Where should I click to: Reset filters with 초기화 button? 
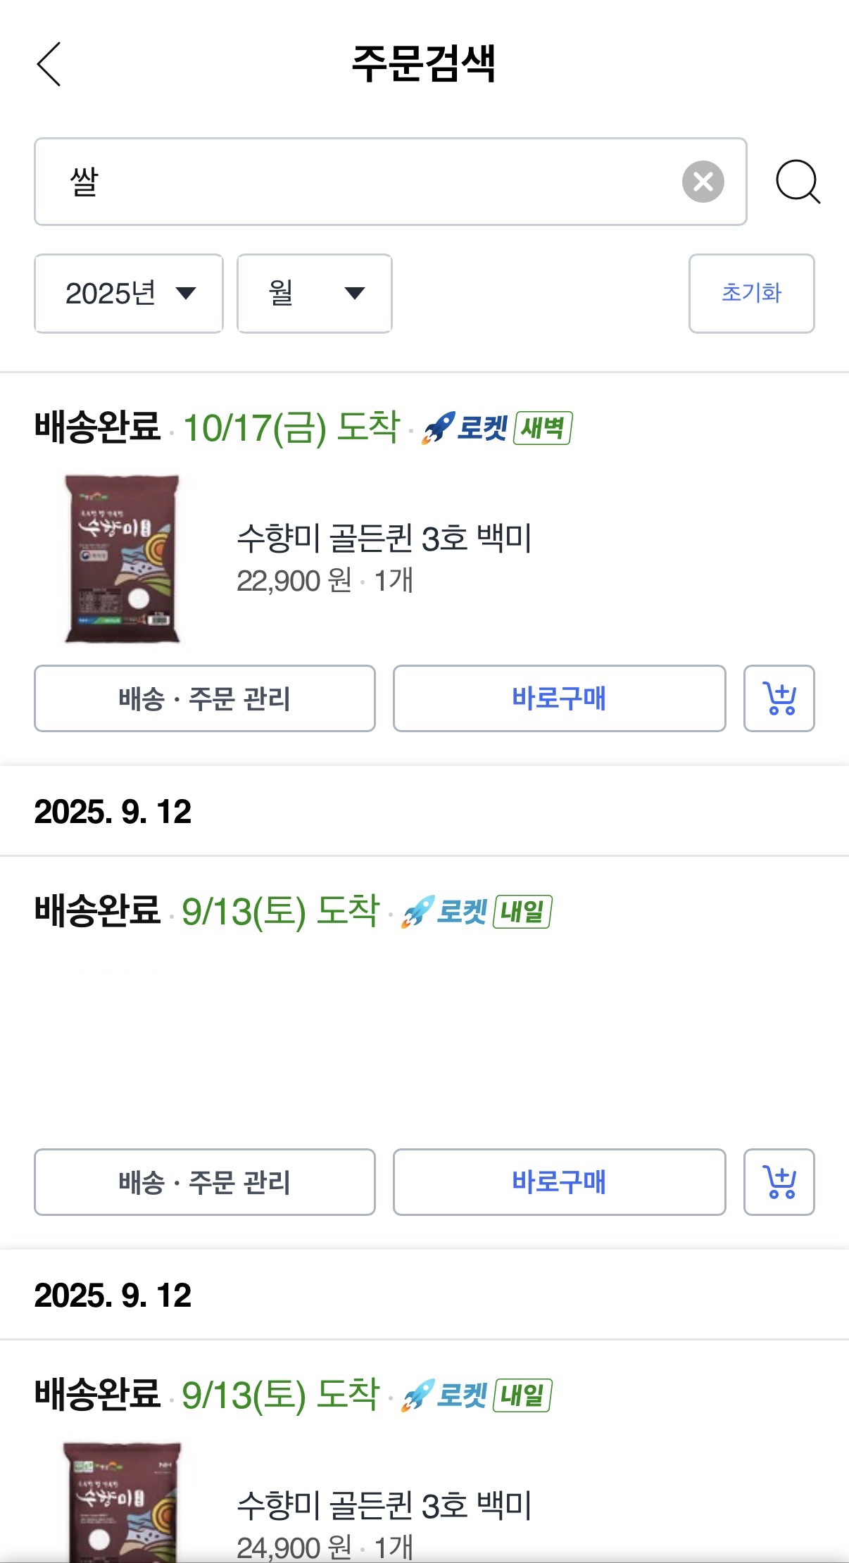tap(751, 293)
